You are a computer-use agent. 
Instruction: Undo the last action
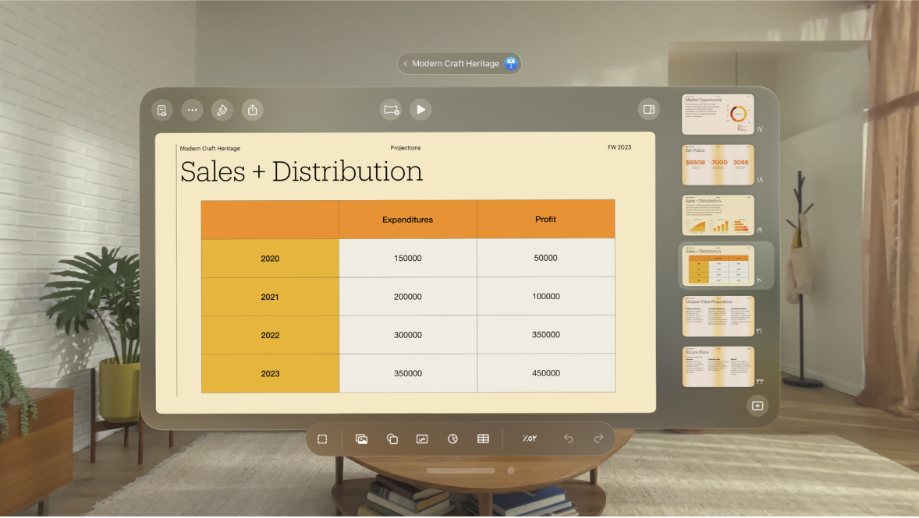pyautogui.click(x=568, y=439)
